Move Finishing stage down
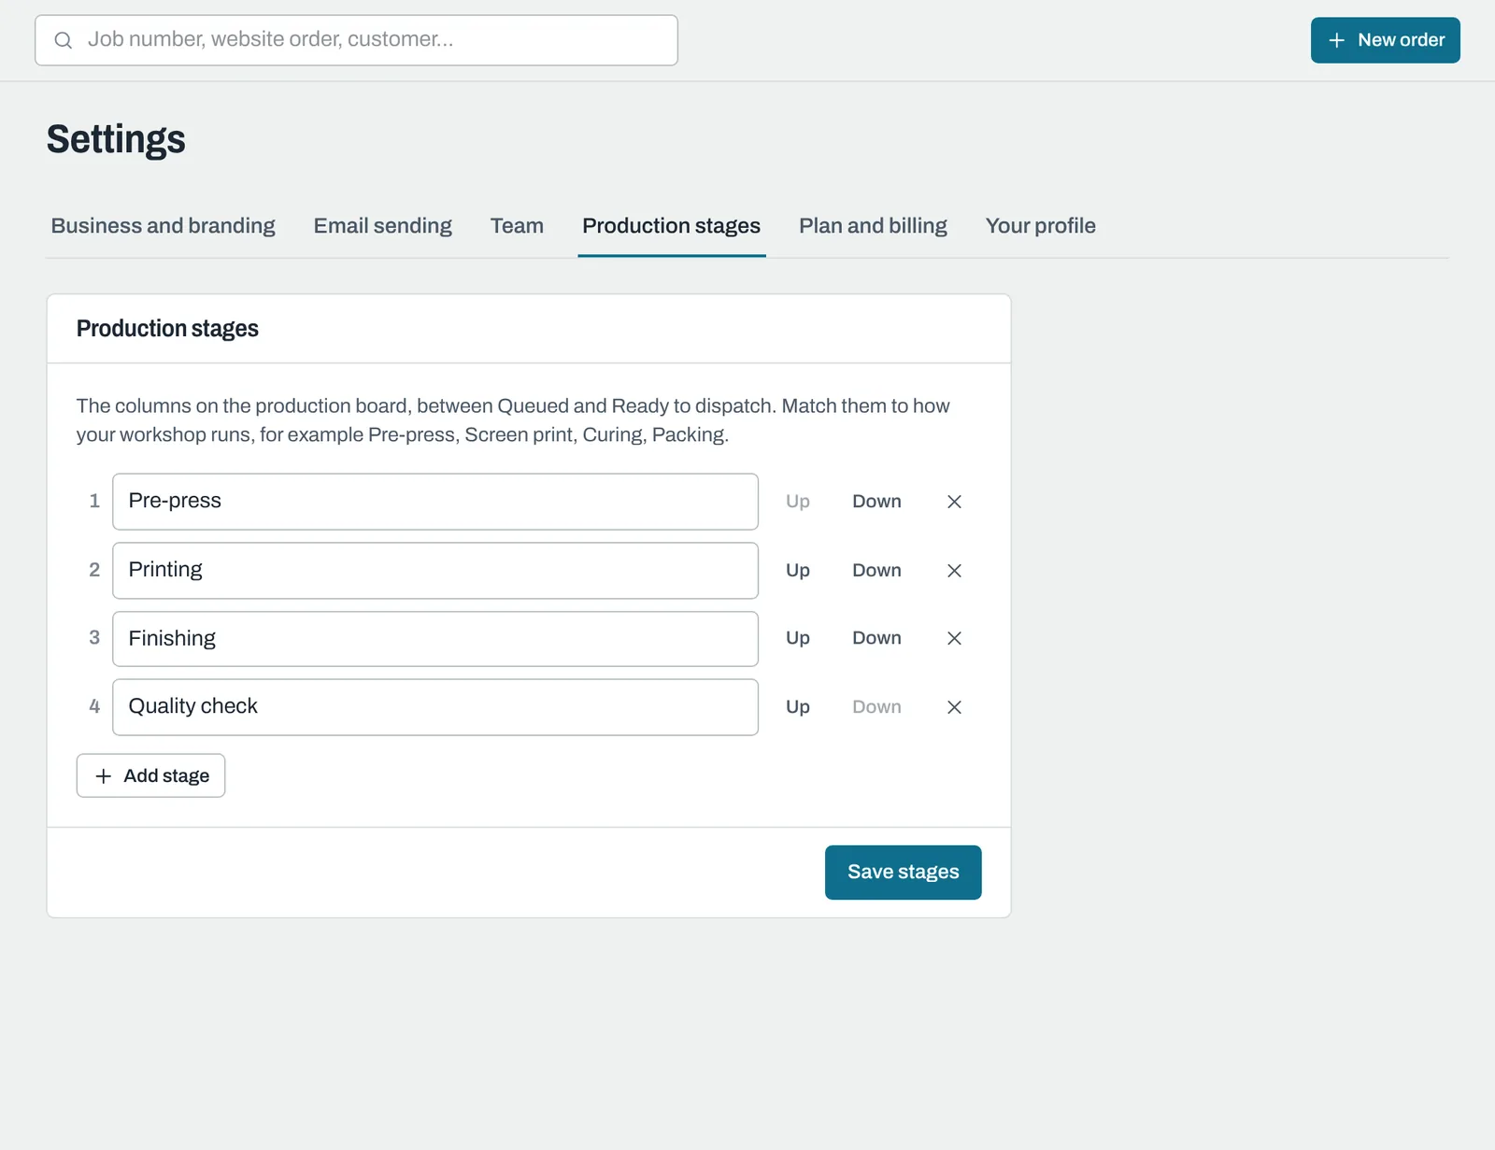 point(876,638)
